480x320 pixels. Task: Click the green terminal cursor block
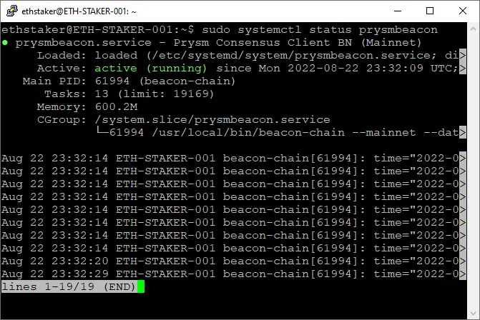pos(141,286)
